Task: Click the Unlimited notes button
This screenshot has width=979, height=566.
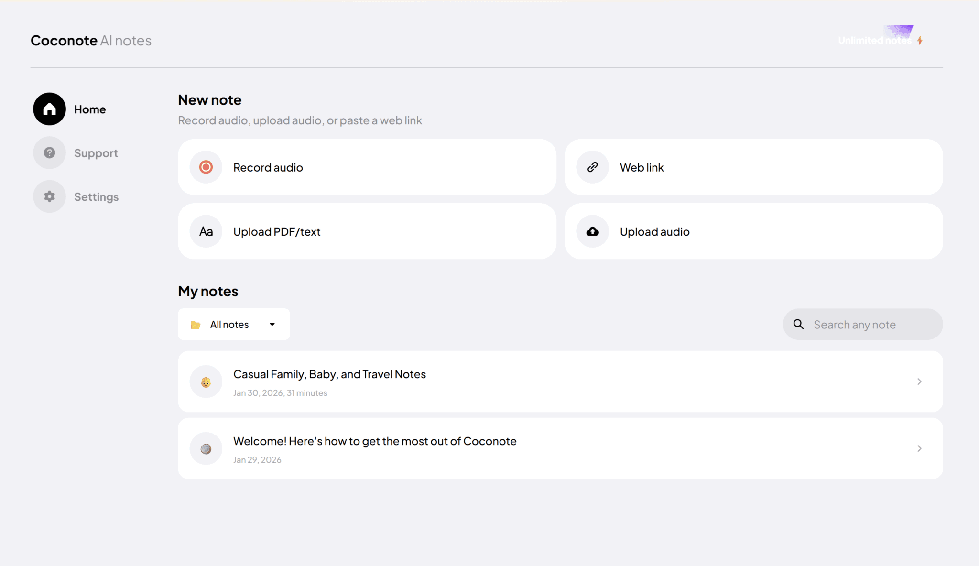Action: (x=874, y=41)
